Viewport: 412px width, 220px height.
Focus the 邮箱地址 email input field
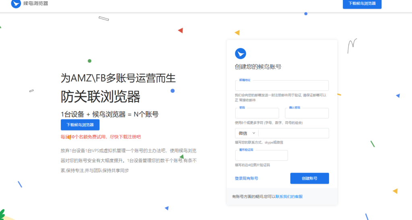[x=282, y=86]
